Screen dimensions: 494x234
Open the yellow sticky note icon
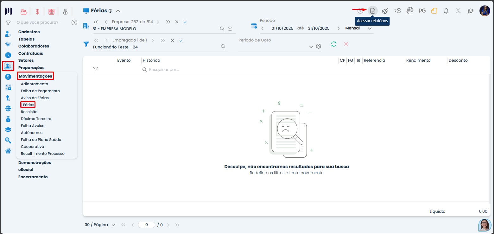click(434, 11)
